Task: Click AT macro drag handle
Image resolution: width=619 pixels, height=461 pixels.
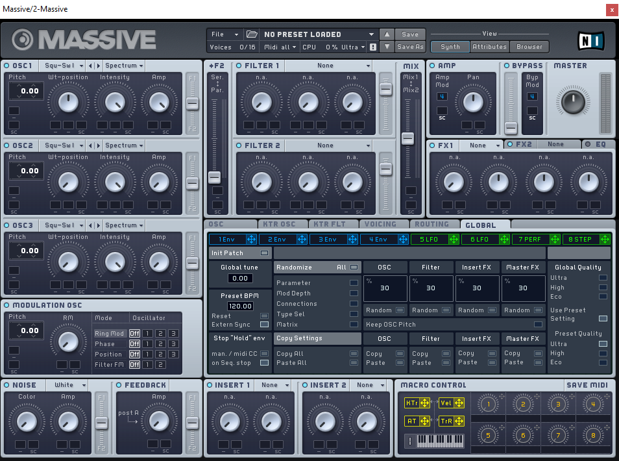Action: (424, 421)
